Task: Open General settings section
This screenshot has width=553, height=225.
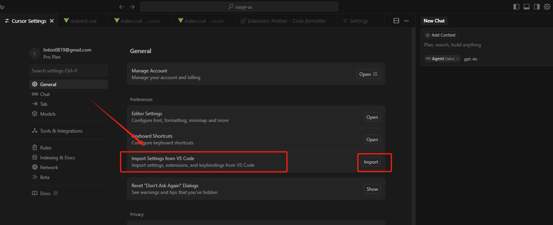Action: 69,84
